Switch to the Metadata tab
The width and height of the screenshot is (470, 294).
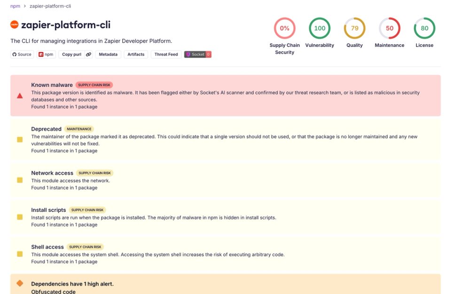point(108,54)
